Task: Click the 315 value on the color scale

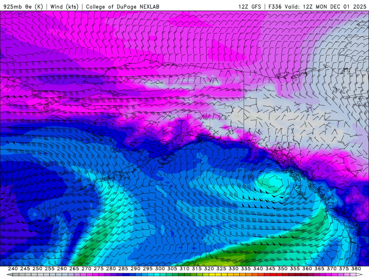Action: (196, 269)
